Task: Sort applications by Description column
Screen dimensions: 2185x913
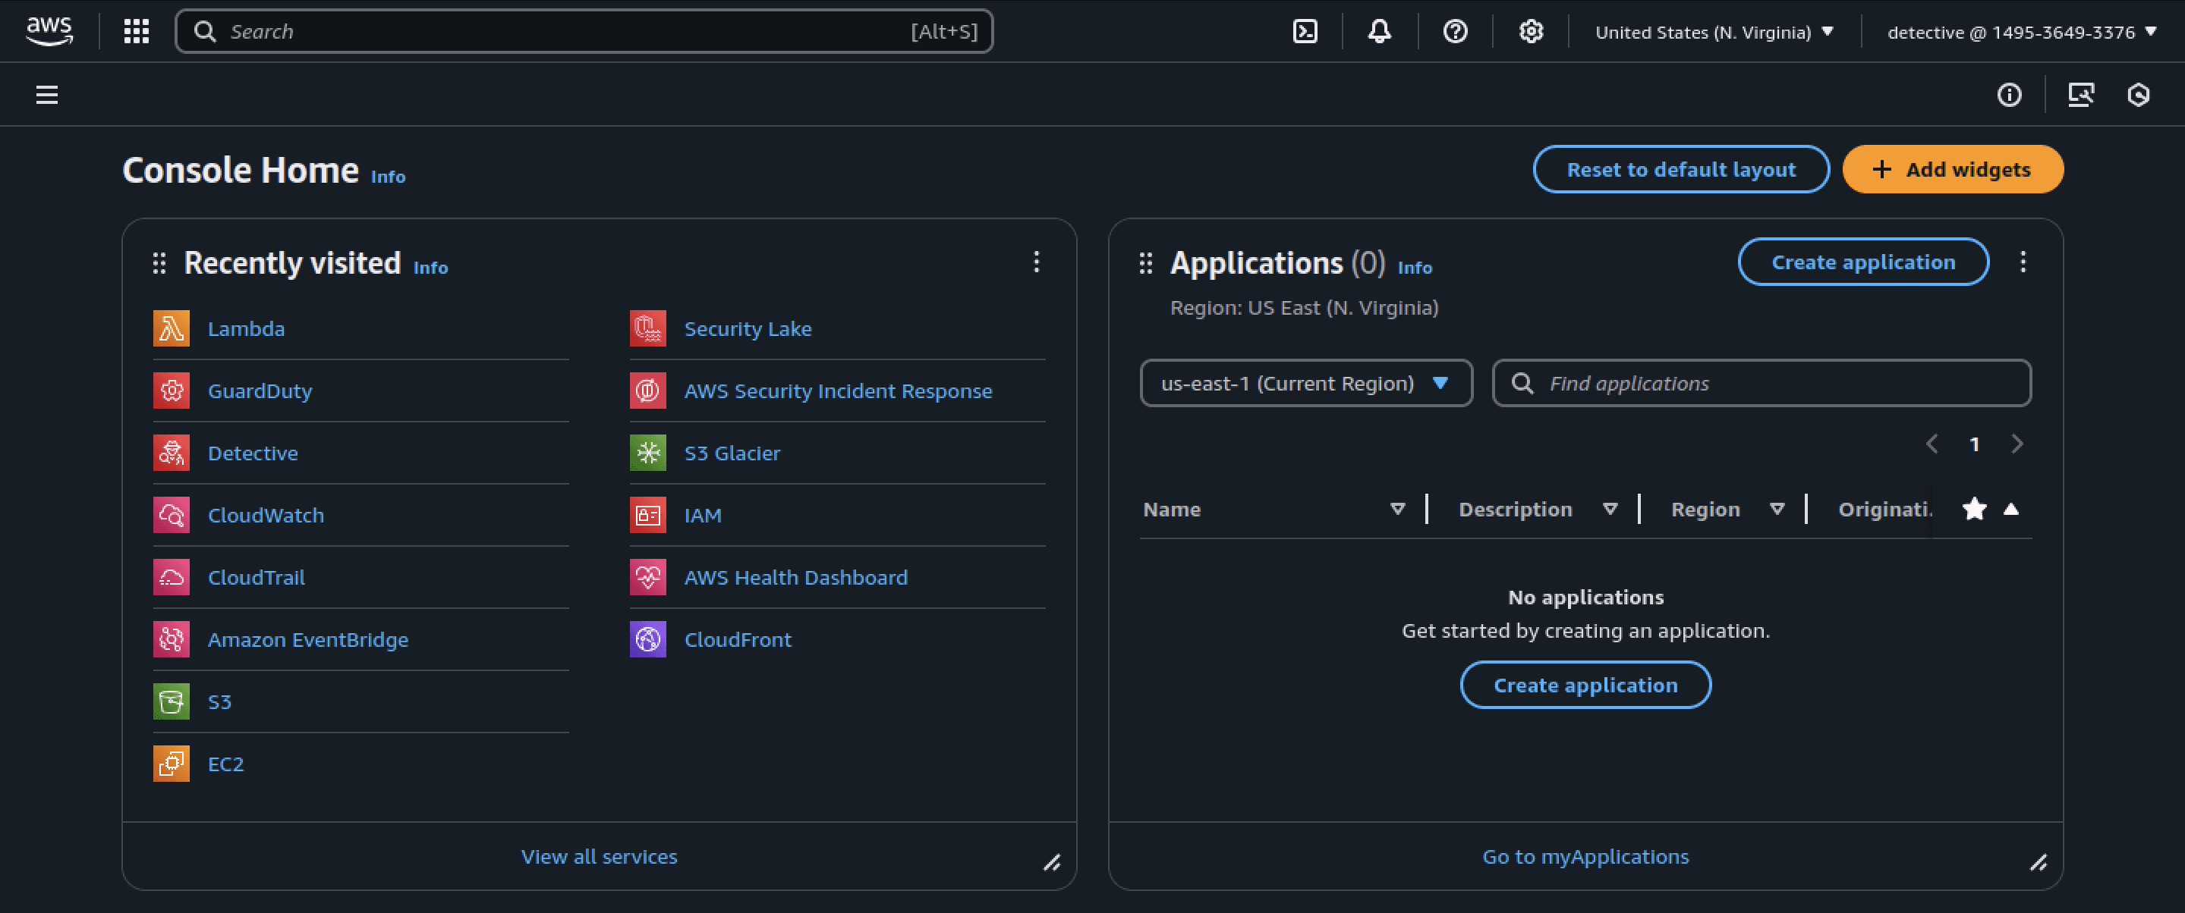Action: pyautogui.click(x=1610, y=510)
